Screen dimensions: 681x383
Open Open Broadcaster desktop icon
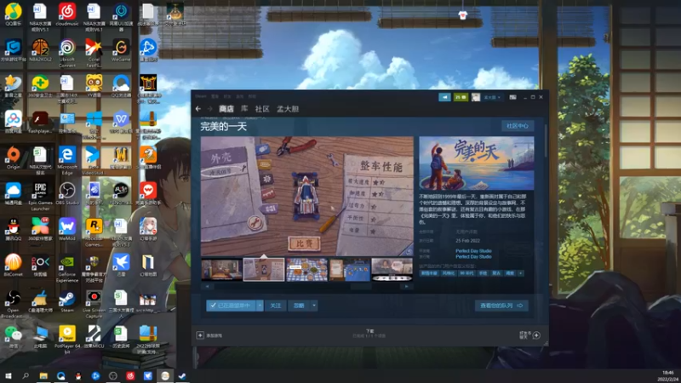[x=13, y=305]
